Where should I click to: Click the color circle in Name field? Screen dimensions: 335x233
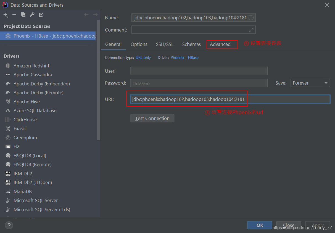(251, 18)
